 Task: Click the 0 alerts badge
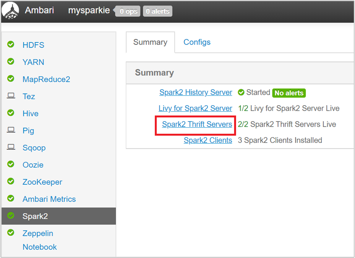click(157, 11)
